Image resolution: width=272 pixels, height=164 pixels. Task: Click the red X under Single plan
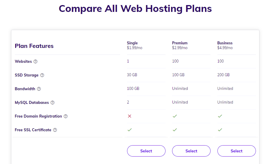129,116
